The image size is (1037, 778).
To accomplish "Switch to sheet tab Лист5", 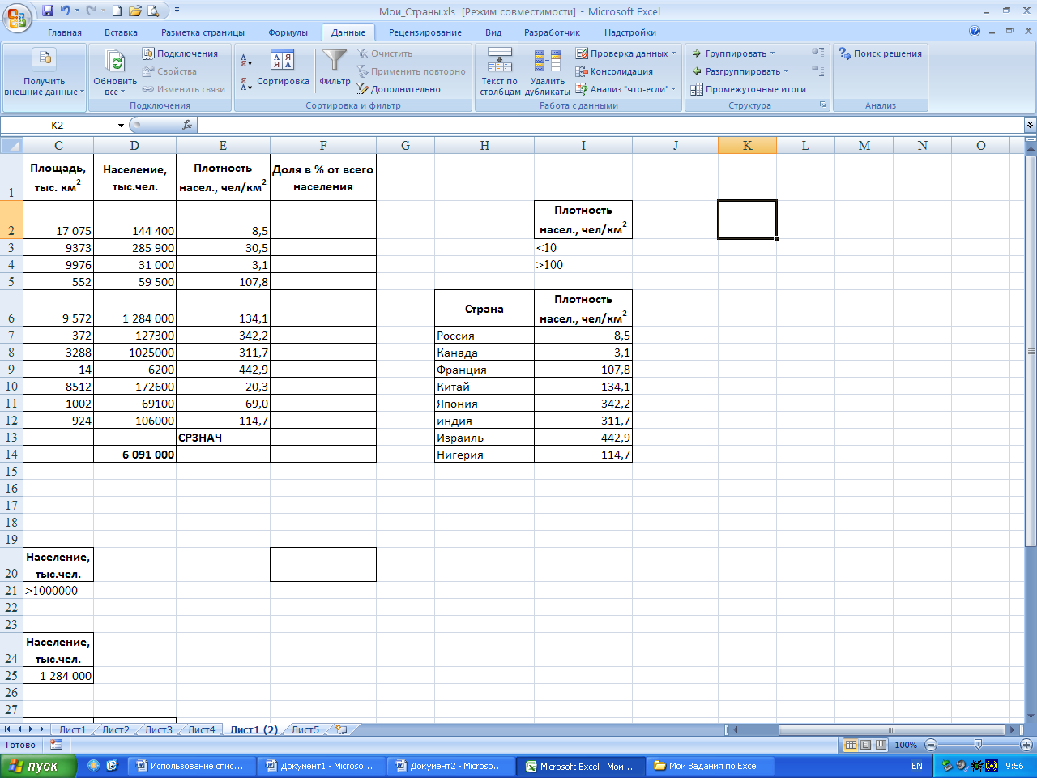I will pos(305,729).
